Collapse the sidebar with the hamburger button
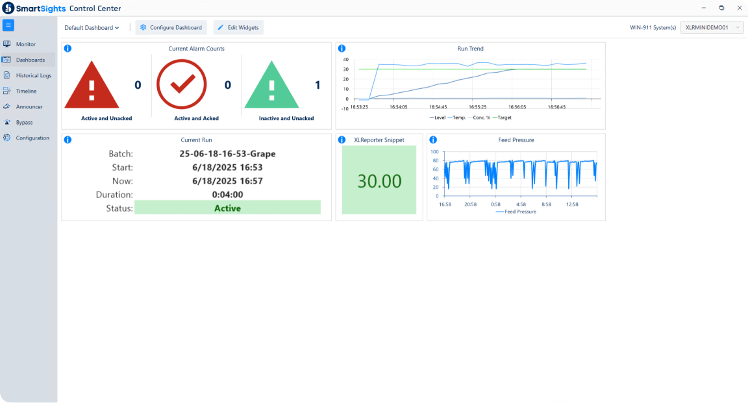The height and width of the screenshot is (403, 748). click(8, 25)
